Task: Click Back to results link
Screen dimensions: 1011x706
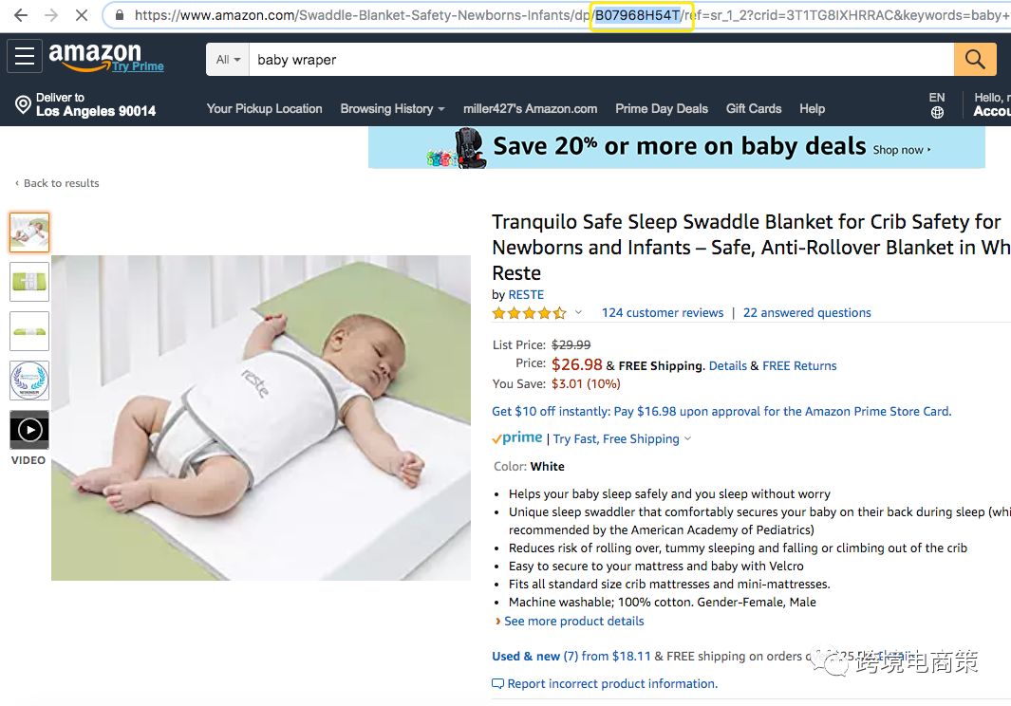Action: click(61, 183)
